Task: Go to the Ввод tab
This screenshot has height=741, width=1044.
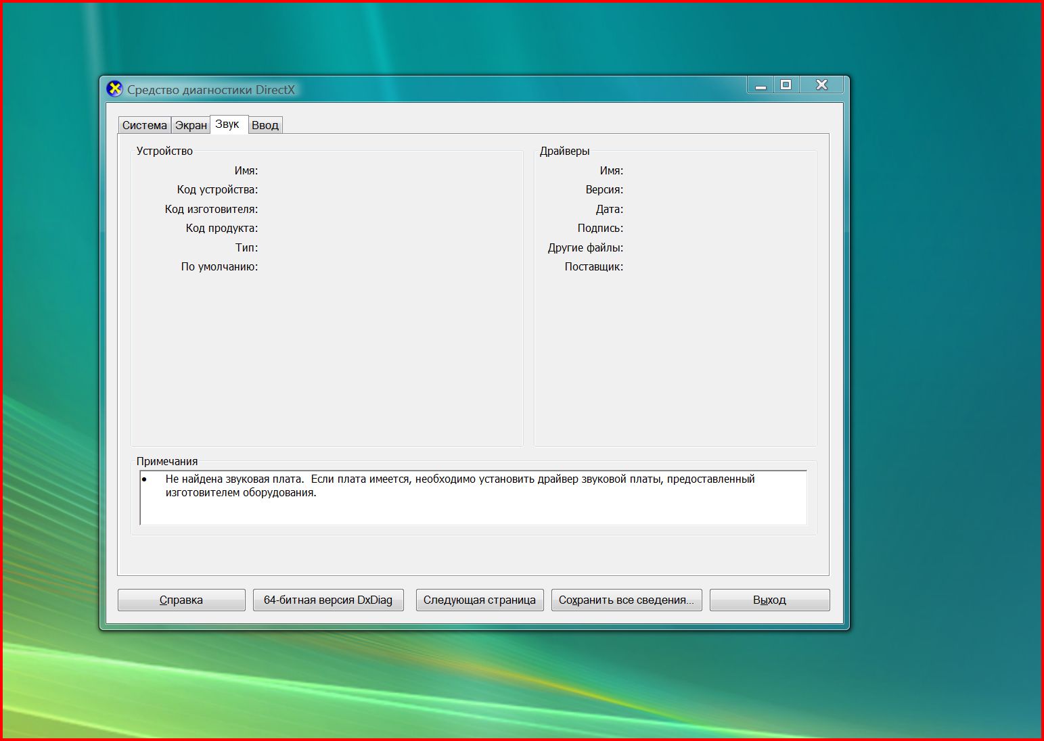Action: tap(265, 125)
